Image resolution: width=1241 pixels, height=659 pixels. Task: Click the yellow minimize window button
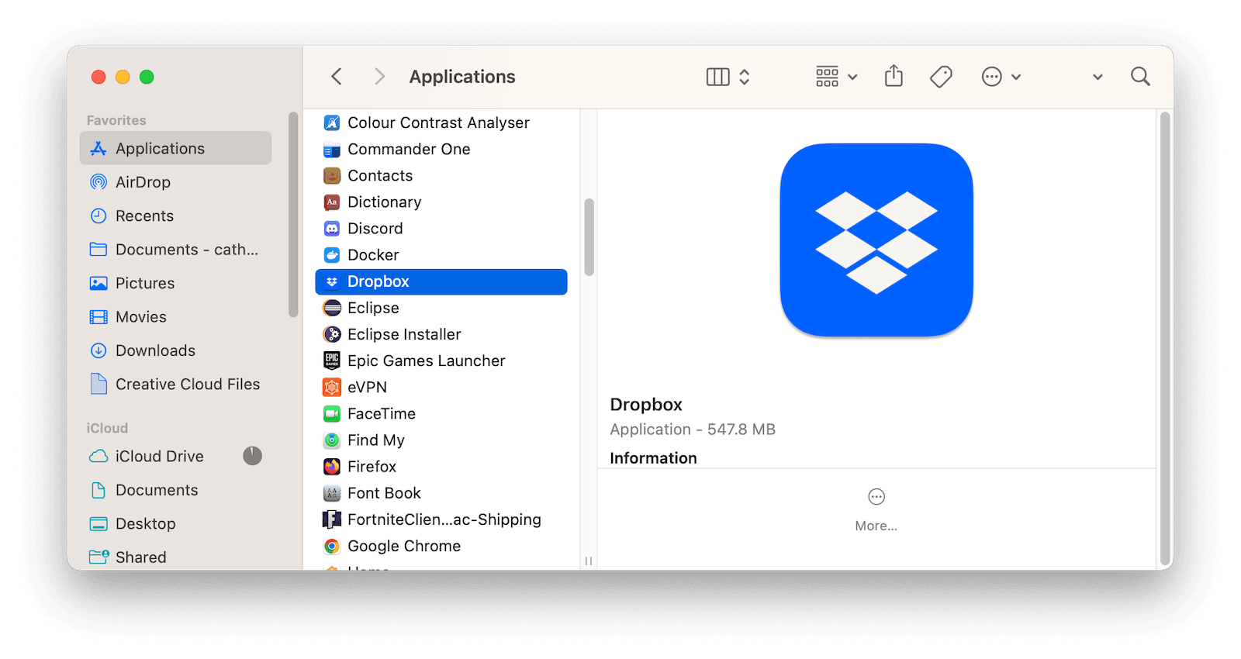123,77
